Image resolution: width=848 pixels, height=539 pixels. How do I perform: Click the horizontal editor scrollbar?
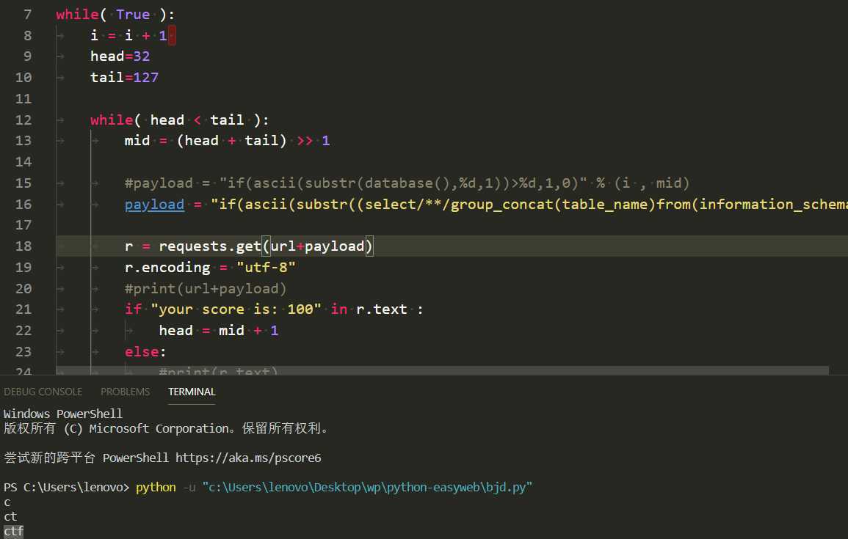[x=443, y=370]
